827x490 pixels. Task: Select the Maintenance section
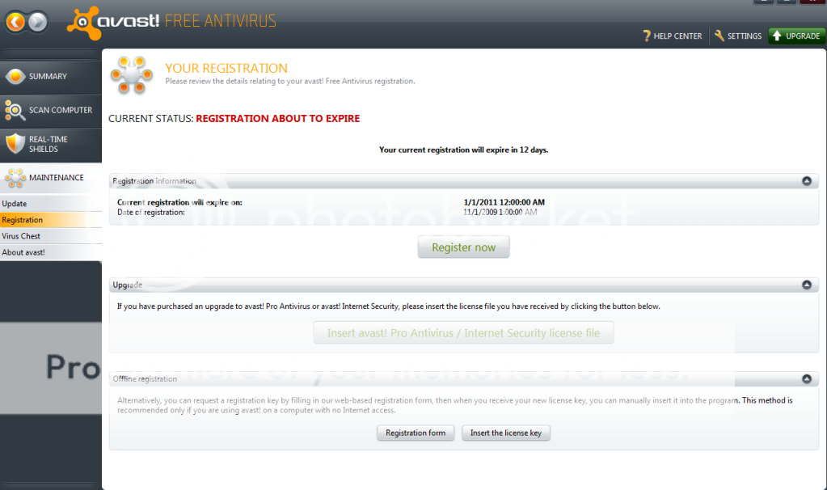51,178
